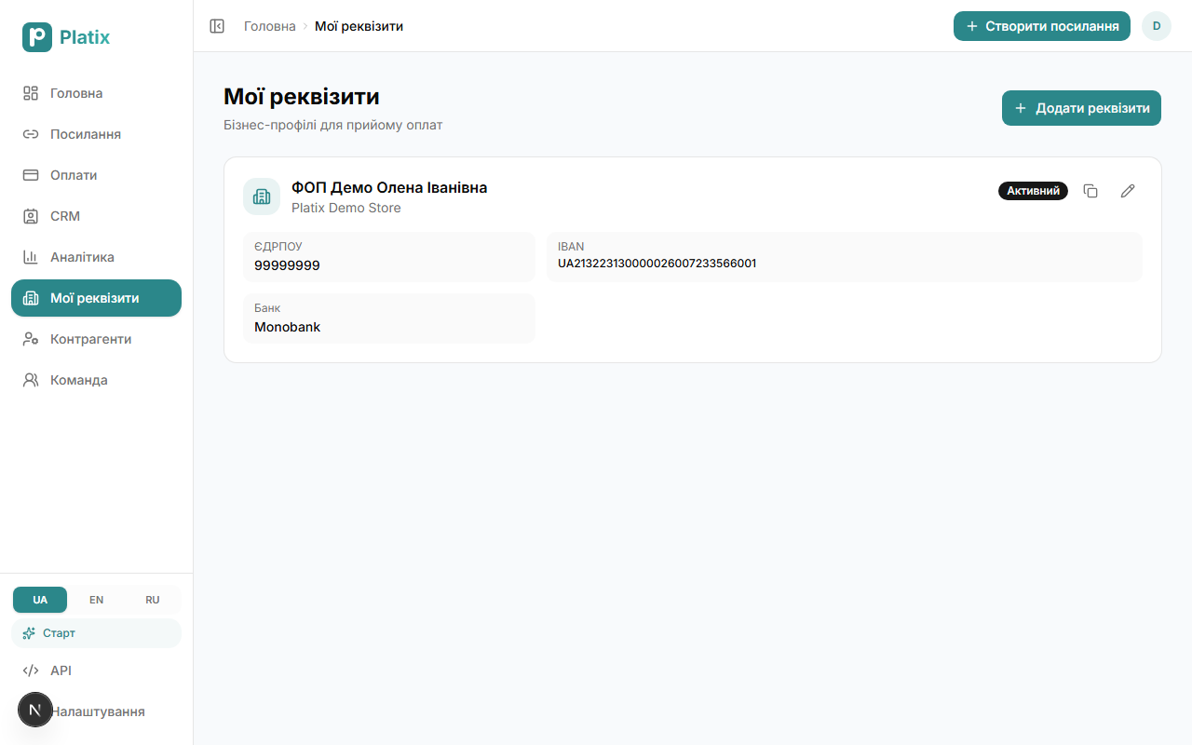Click the bank name Monobank
Image resolution: width=1192 pixels, height=745 pixels.
pyautogui.click(x=287, y=327)
